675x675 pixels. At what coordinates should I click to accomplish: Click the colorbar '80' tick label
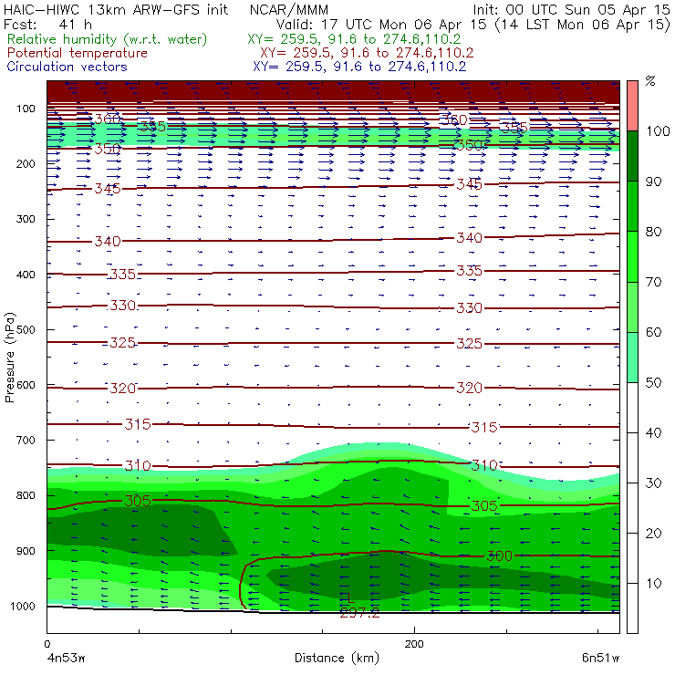(x=653, y=232)
